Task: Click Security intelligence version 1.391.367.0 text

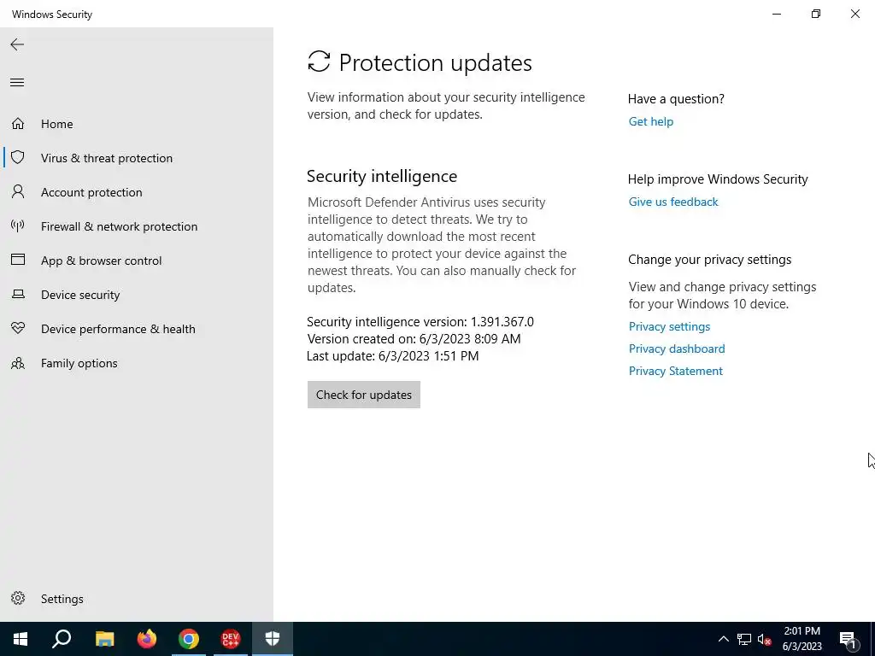Action: click(420, 322)
